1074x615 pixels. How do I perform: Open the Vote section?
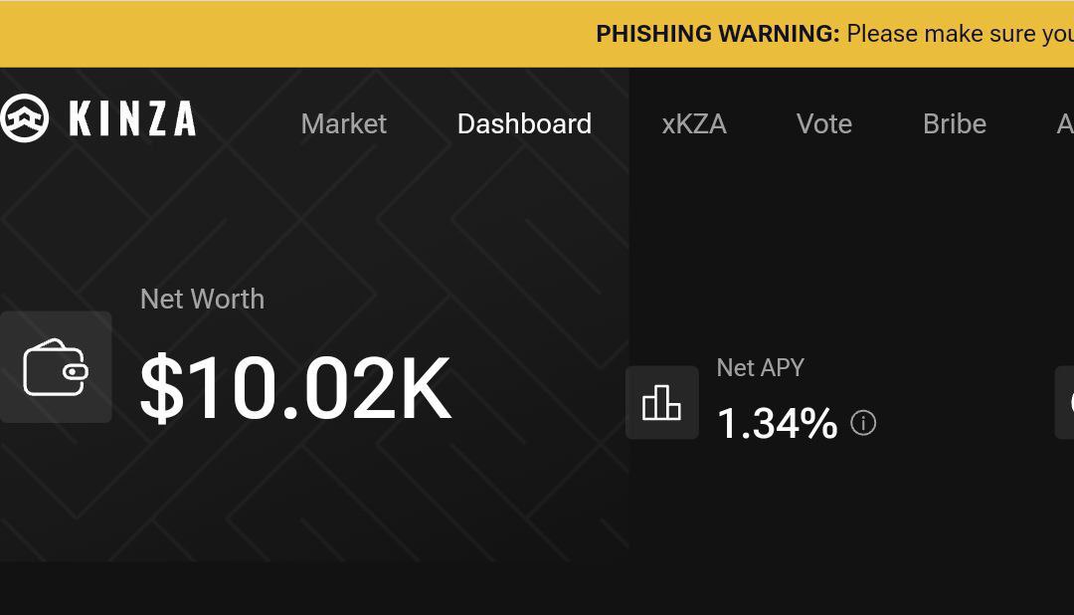[x=824, y=124]
